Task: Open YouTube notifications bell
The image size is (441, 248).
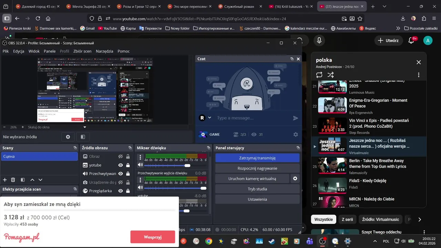Action: coord(411,40)
